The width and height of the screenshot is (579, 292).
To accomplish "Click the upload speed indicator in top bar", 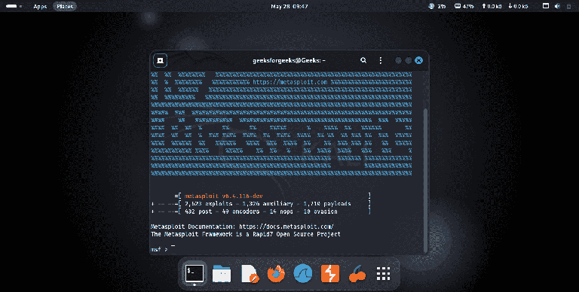I will pyautogui.click(x=492, y=6).
